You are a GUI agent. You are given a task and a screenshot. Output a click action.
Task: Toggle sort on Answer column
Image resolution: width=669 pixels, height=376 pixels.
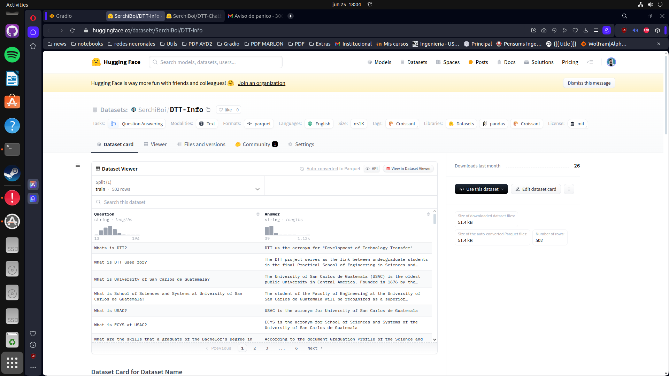pyautogui.click(x=428, y=214)
